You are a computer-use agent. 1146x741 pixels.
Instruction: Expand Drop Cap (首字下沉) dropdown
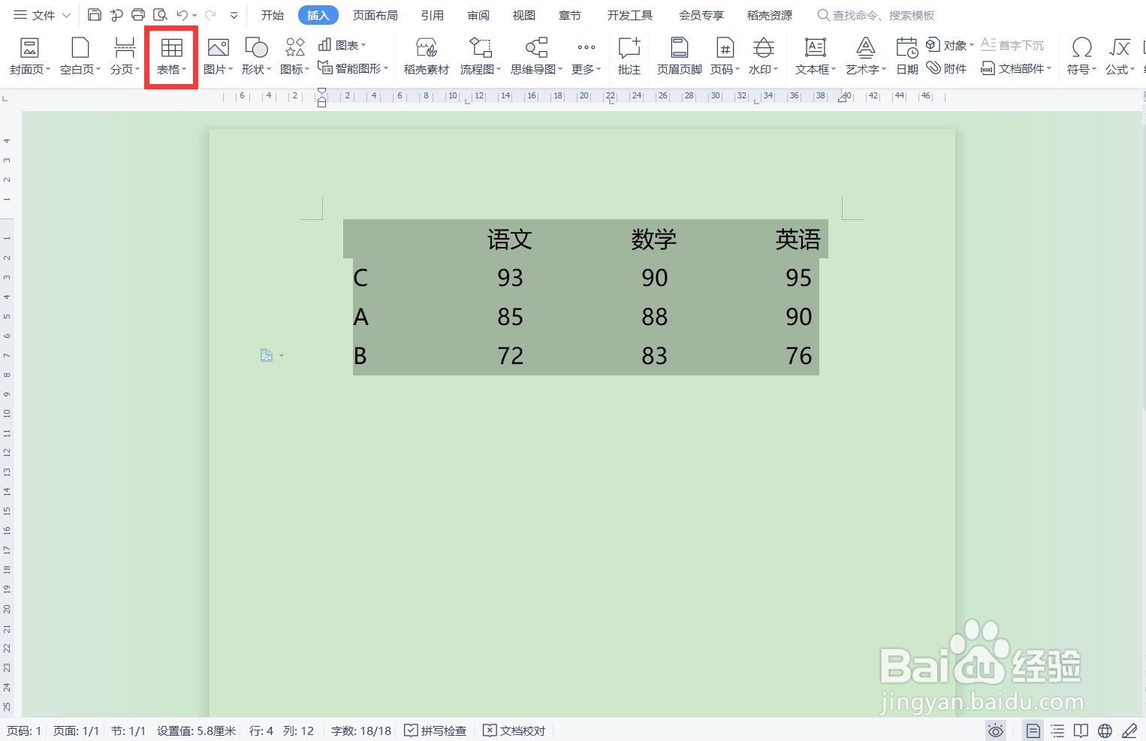[1012, 45]
